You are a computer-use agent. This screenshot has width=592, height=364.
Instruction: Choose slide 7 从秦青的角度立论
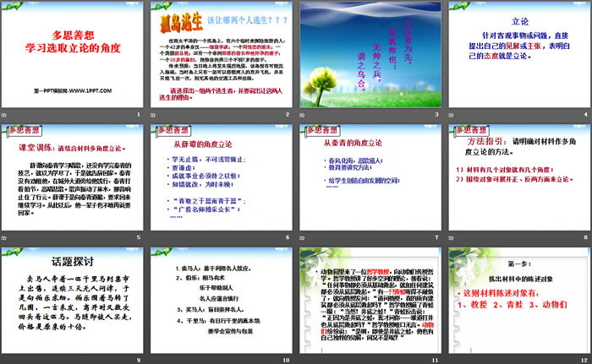click(x=370, y=177)
